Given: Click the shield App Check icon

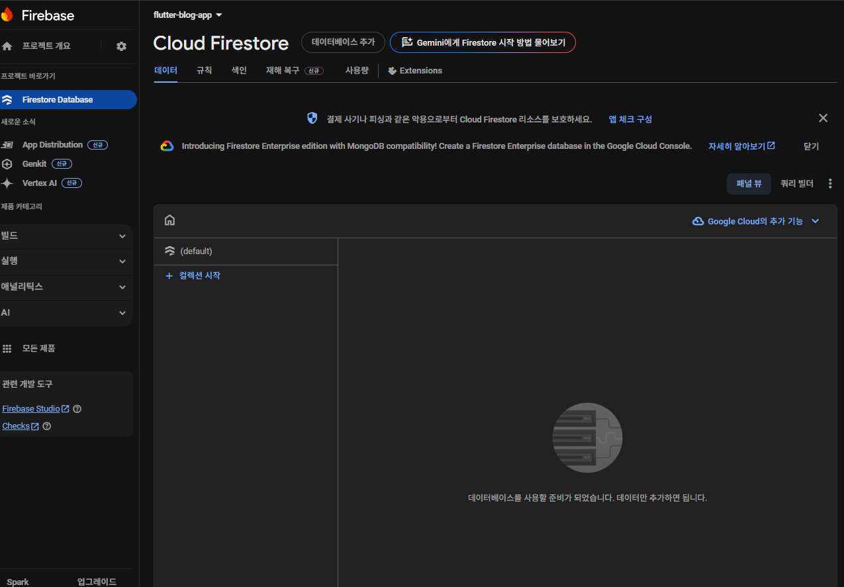Looking at the screenshot, I should [312, 118].
